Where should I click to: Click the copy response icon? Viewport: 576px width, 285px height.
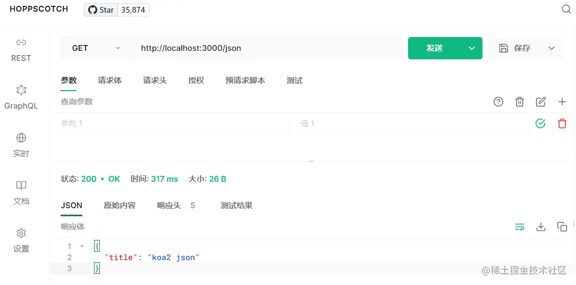pos(562,227)
